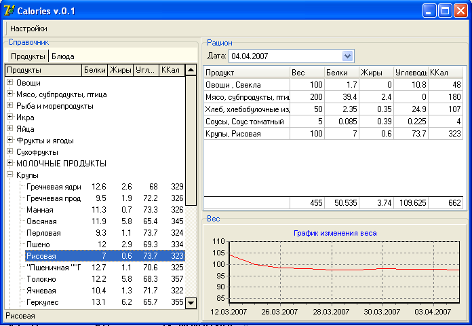Image resolution: width=472 pixels, height=326 pixels.
Task: Click chart date label 26.03.2007
Action: [279, 312]
